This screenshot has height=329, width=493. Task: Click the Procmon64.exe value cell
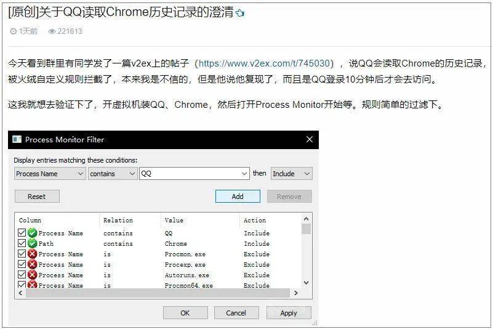click(x=189, y=285)
